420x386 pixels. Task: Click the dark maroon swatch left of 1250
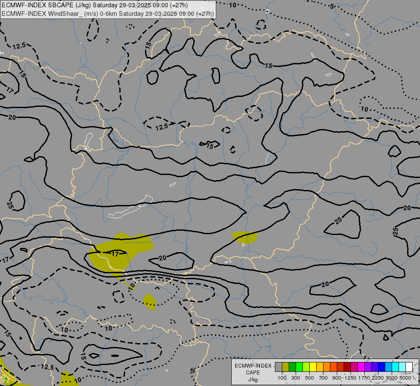pos(347,367)
